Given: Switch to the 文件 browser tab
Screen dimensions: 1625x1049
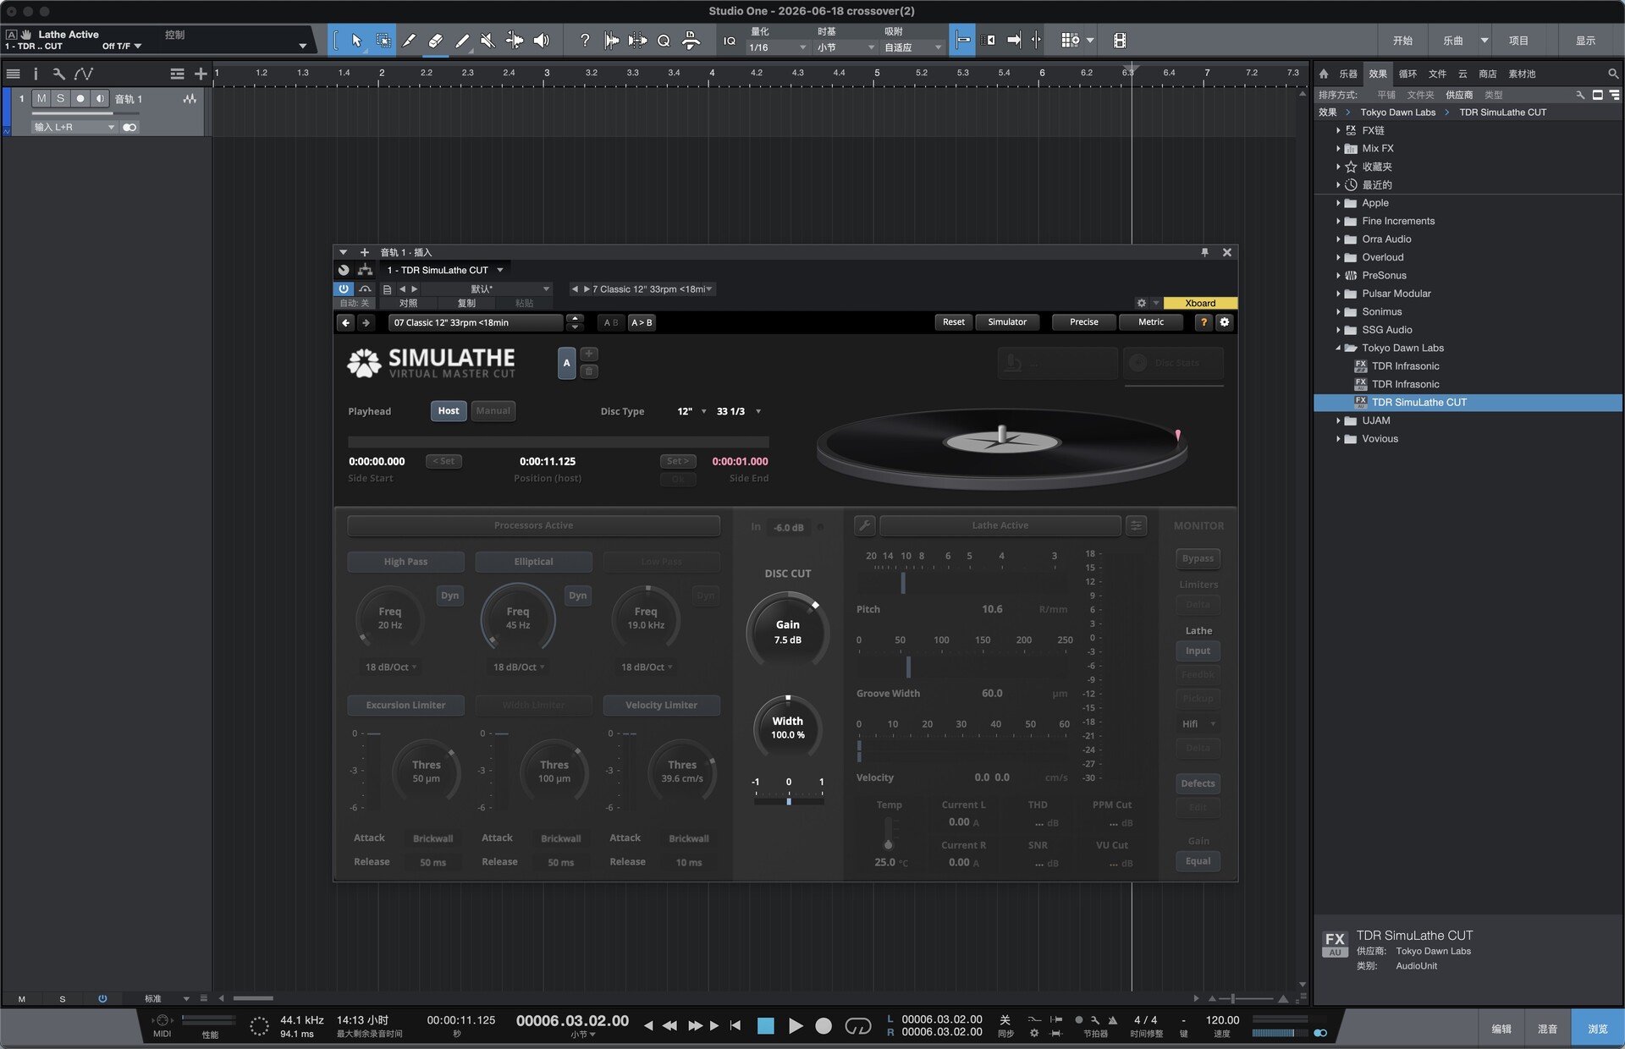Looking at the screenshot, I should coord(1437,74).
